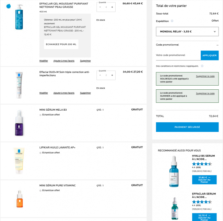The height and width of the screenshot is (221, 223).
Task: Click Paiement Sécurisé button
Action: pyautogui.click(x=187, y=127)
